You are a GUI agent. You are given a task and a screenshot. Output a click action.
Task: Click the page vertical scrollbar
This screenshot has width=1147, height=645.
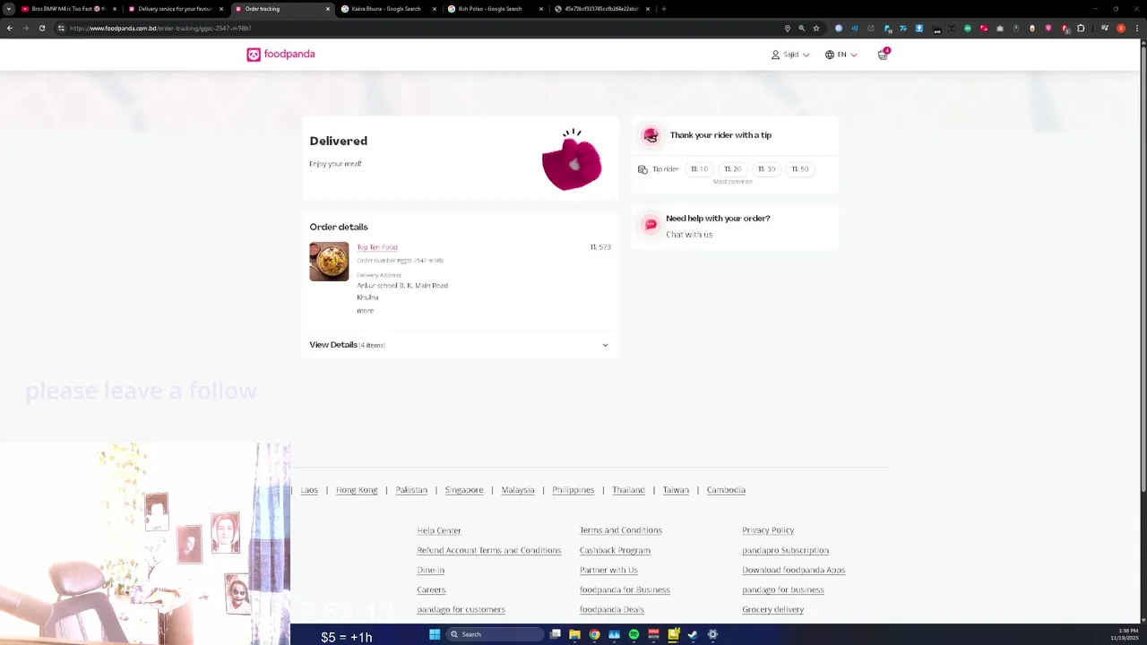pos(1143,269)
